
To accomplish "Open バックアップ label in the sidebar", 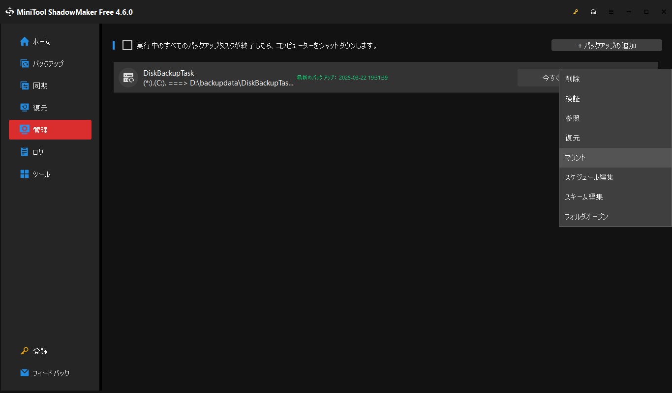I will 48,64.
